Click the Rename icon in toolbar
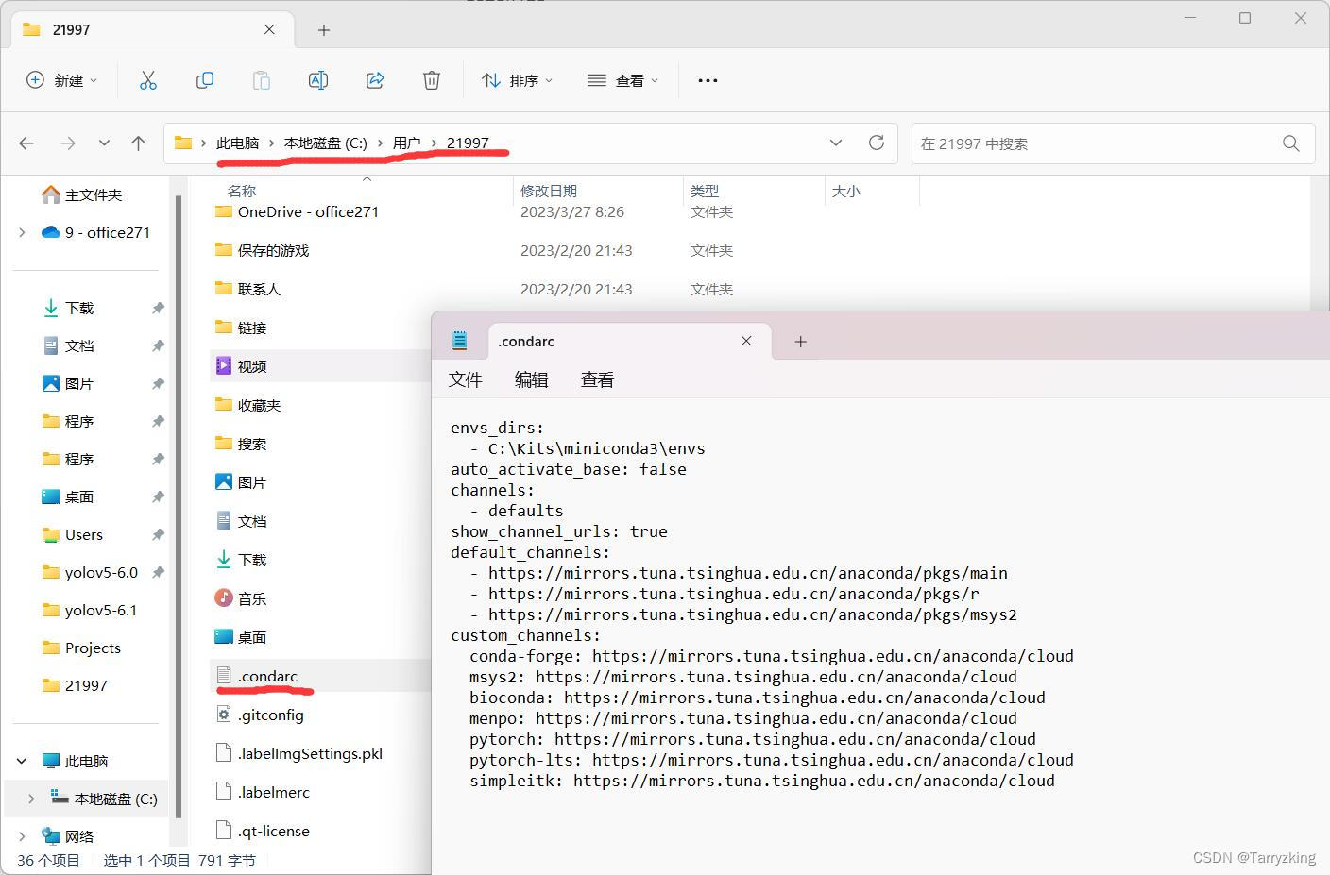 [318, 80]
